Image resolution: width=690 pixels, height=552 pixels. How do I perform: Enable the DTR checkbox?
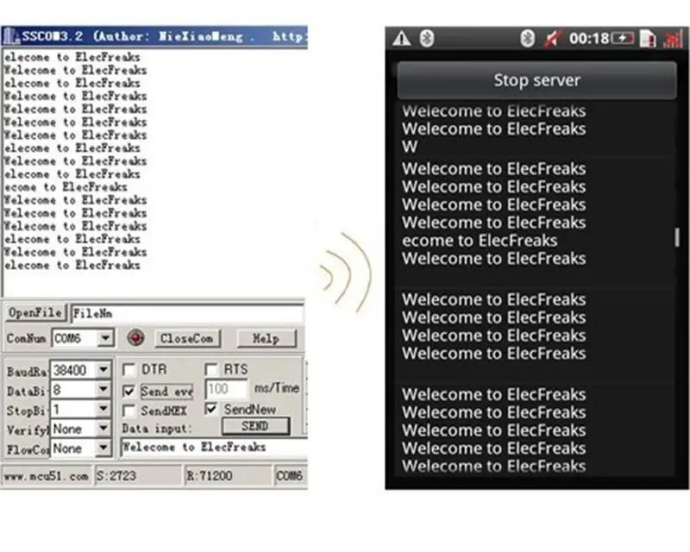click(129, 370)
